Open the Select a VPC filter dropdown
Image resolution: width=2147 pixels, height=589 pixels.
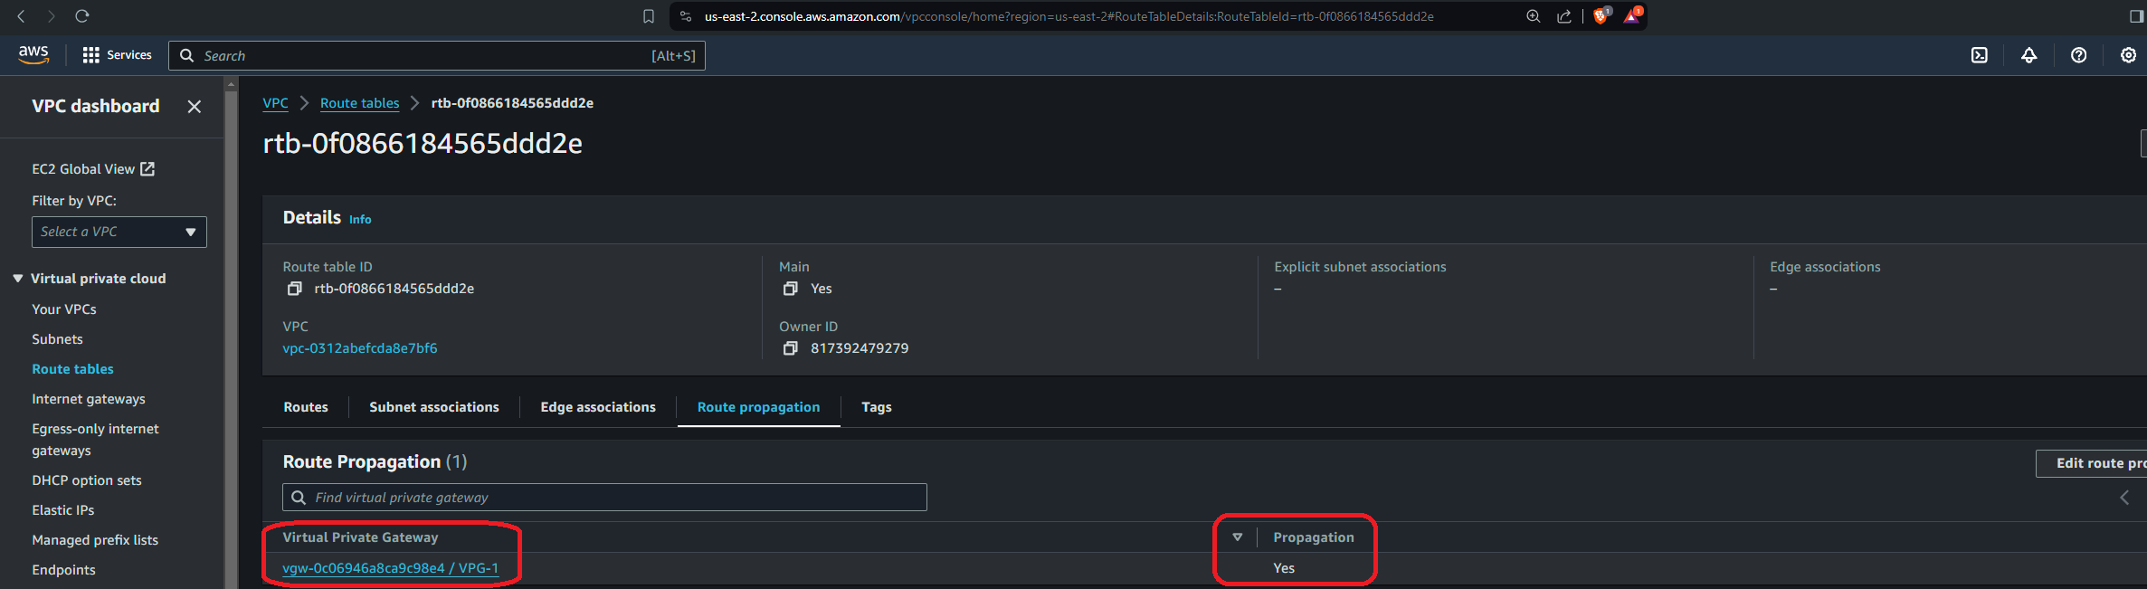pos(119,232)
